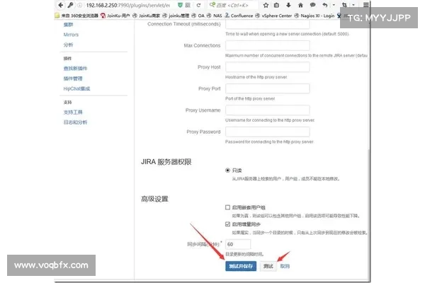Open the bookmarks library clipboard icon
This screenshot has width=425, height=283.
click(x=276, y=5)
